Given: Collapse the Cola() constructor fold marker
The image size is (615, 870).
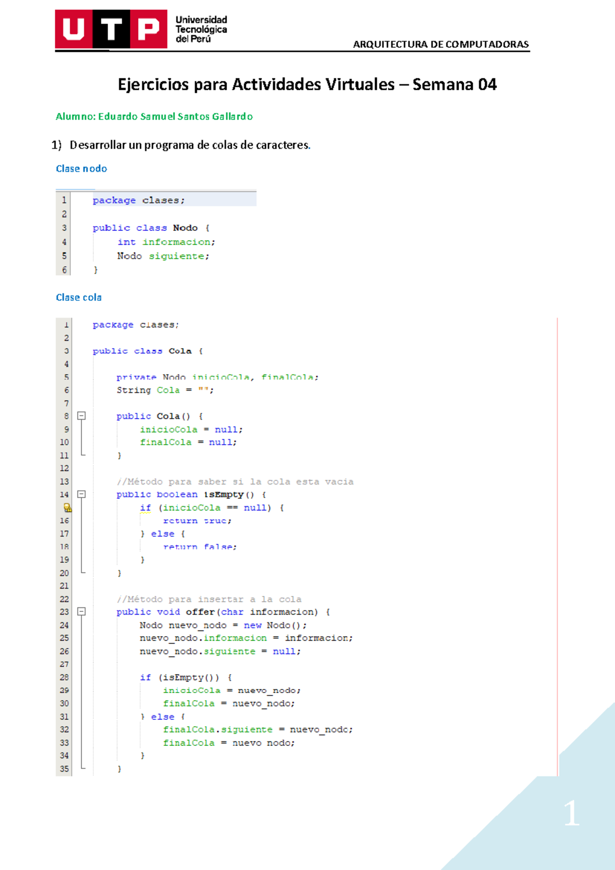Looking at the screenshot, I should click(x=81, y=416).
